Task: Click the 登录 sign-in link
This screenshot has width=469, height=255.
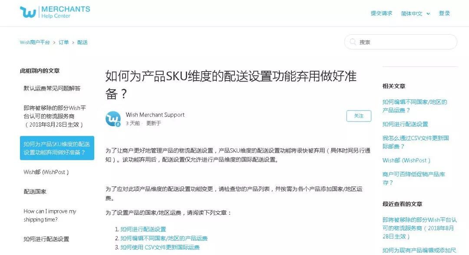Action: tap(444, 13)
